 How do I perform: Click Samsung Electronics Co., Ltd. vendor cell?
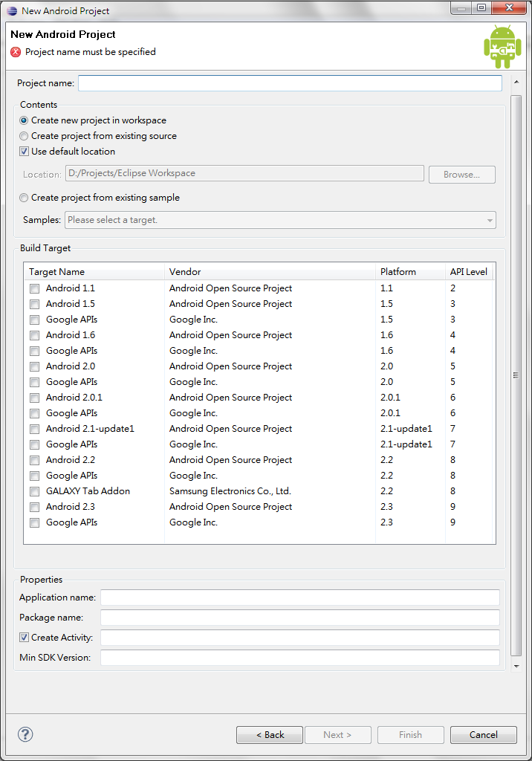click(x=230, y=491)
